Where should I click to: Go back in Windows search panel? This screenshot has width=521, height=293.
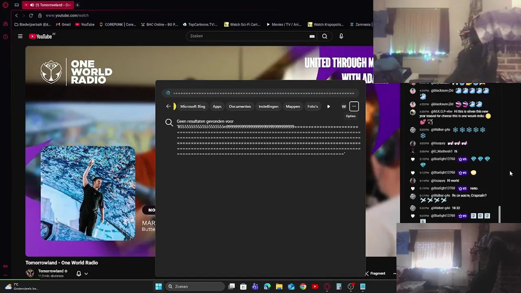168,107
